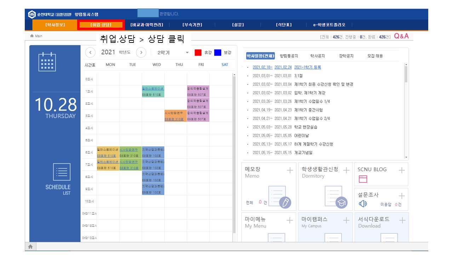Select the 모집·채용 tab
Image resolution: width=453 pixels, height=255 pixels.
375,56
